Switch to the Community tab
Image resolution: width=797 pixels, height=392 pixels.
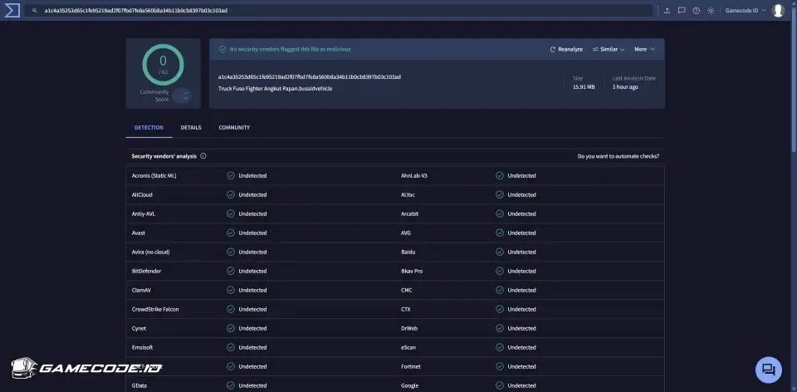click(x=234, y=128)
